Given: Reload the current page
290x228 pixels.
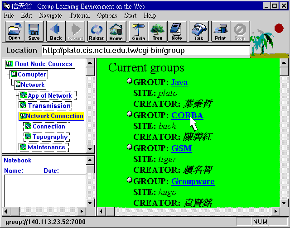Looking at the screenshot, I should tap(96, 32).
